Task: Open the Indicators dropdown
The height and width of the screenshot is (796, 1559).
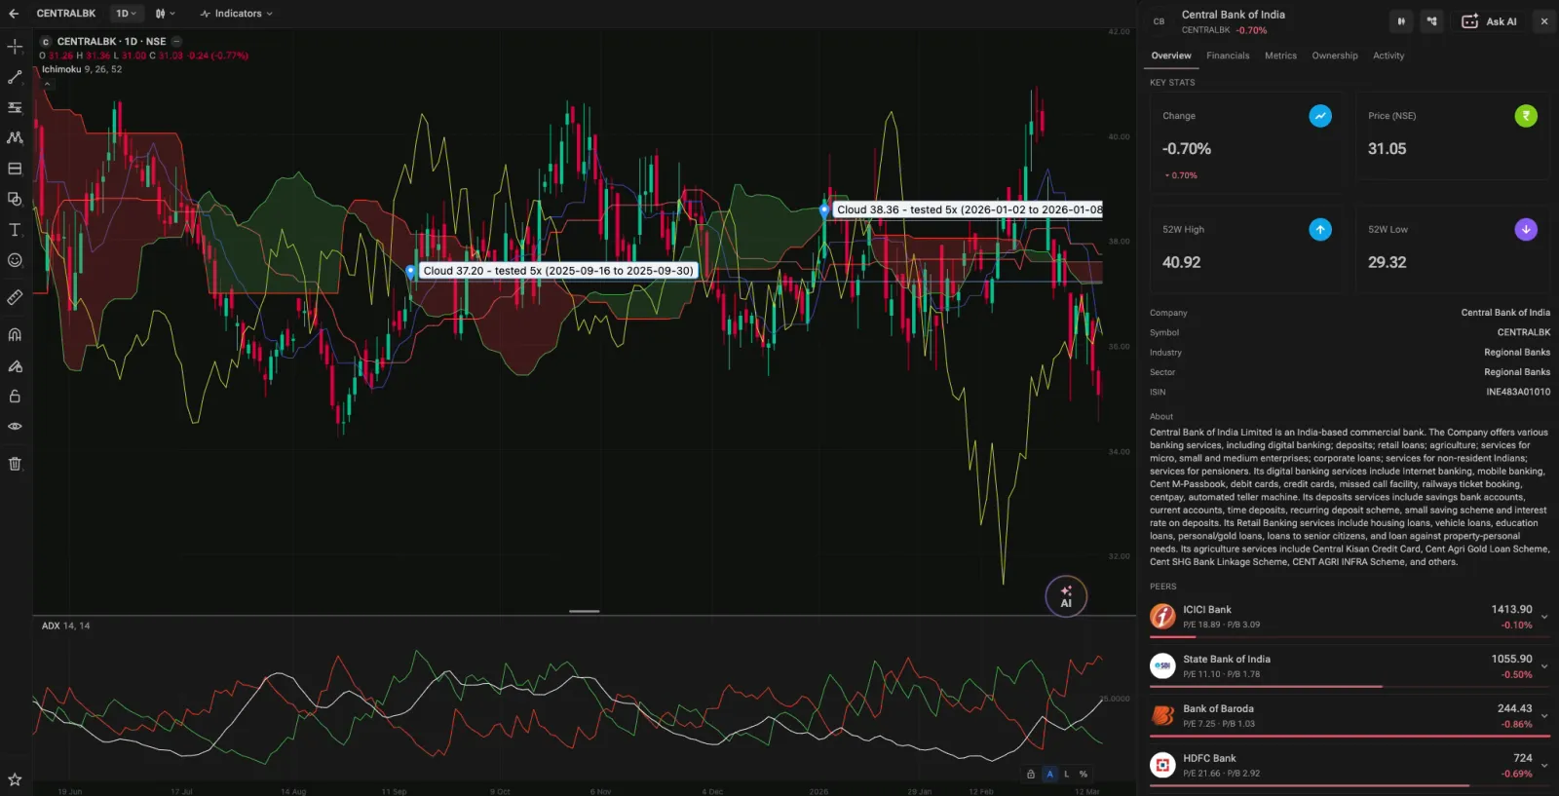Action: pyautogui.click(x=237, y=14)
